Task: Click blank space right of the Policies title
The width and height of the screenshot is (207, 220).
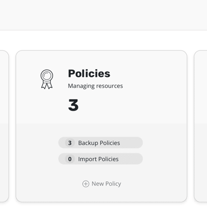Action: (x=148, y=73)
